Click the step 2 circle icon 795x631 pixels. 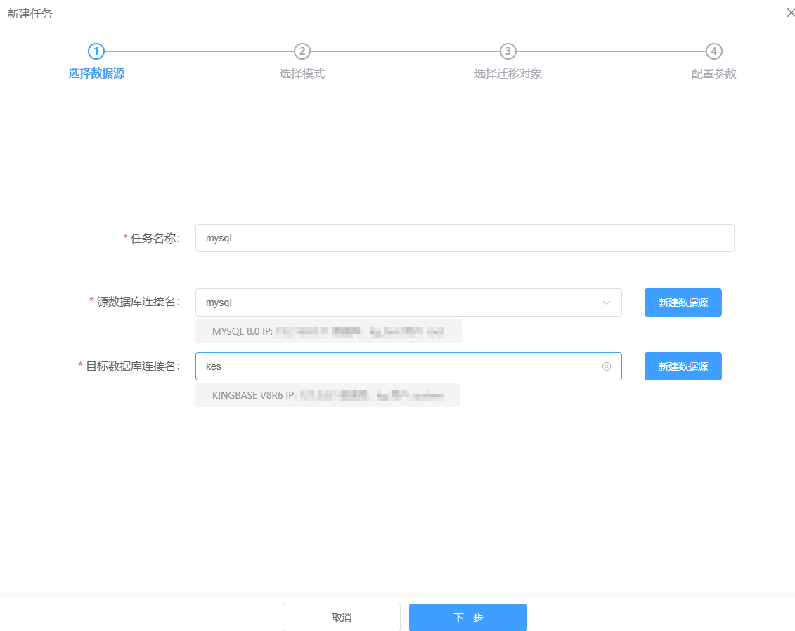(302, 51)
